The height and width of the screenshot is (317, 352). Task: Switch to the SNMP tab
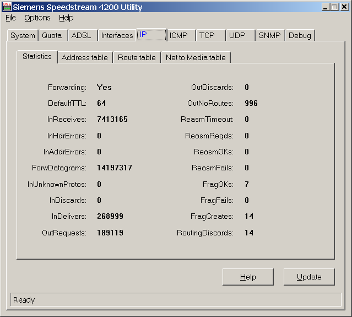(x=269, y=35)
